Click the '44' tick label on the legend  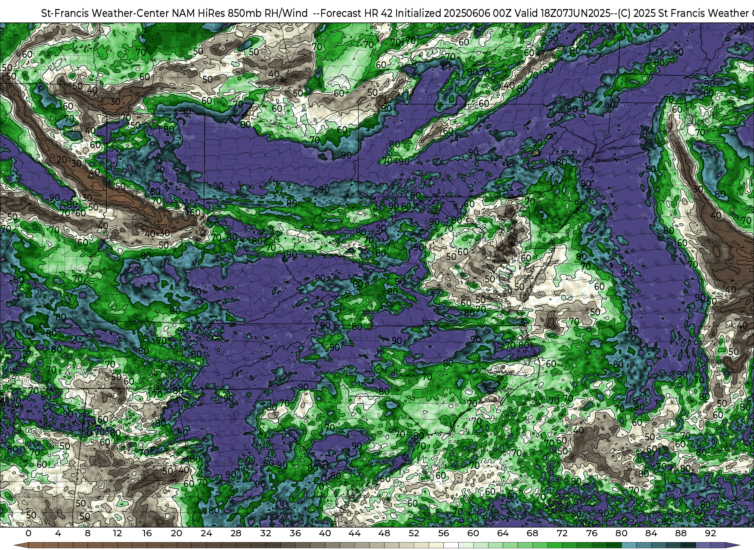[x=355, y=533]
